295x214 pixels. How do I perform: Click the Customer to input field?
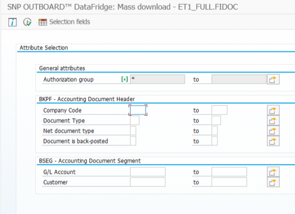(229, 182)
